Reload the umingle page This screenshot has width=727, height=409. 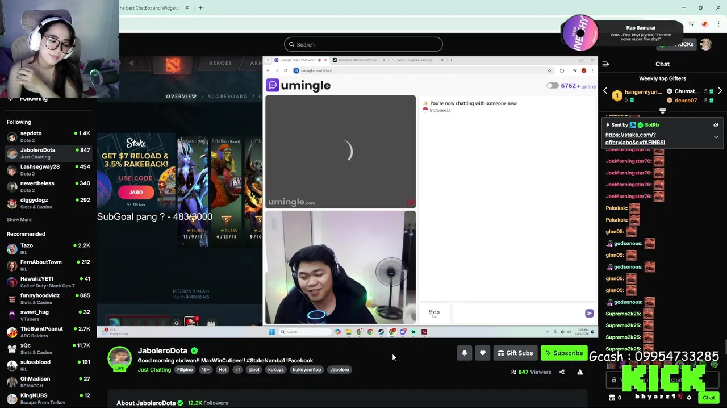pyautogui.click(x=286, y=70)
